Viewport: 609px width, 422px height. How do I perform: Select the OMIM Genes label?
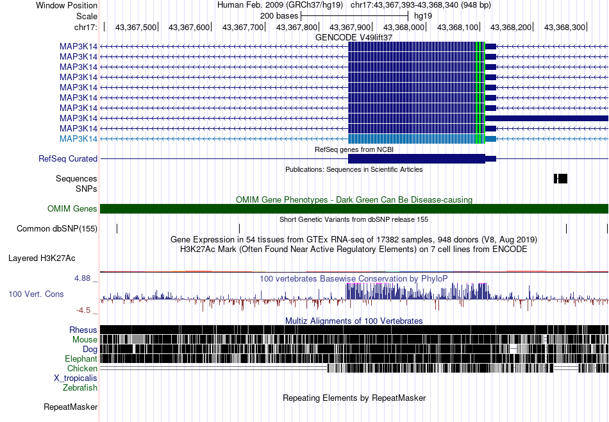72,208
